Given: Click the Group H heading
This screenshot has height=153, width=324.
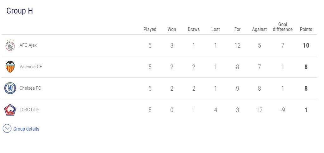Looking at the screenshot, I should [x=20, y=11].
